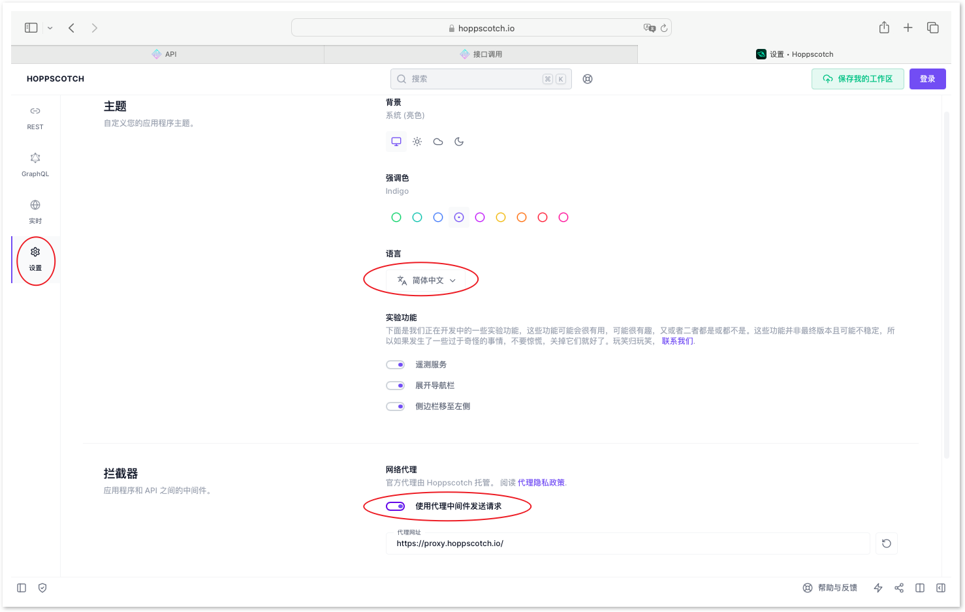Reload page with address bar refresh icon
Image resolution: width=965 pixels, height=612 pixels.
(x=664, y=28)
